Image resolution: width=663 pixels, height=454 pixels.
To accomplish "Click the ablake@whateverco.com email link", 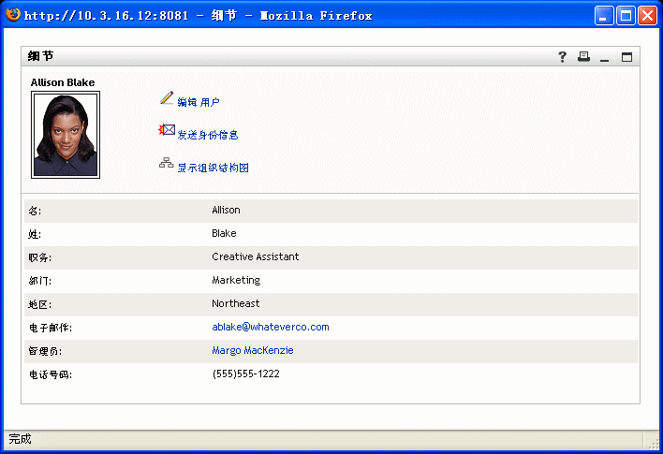I will coord(271,327).
